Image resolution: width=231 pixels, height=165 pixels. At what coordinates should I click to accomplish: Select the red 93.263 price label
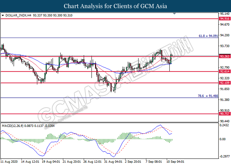click(225, 56)
